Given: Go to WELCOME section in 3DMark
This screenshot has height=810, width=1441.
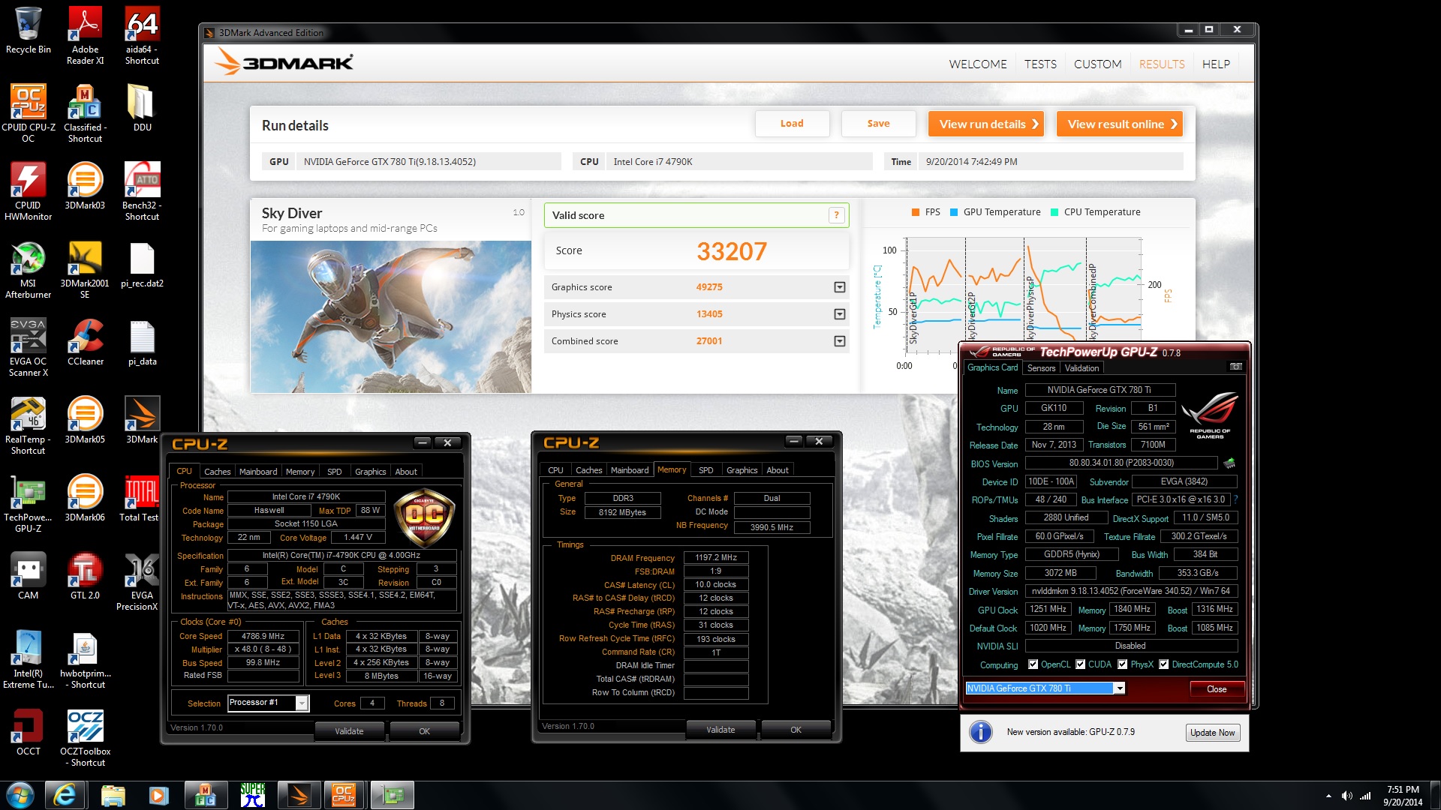Looking at the screenshot, I should tap(978, 64).
